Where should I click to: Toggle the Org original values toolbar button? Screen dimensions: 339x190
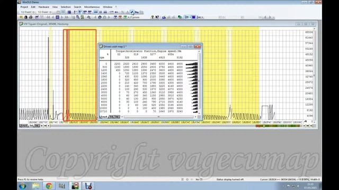tap(137, 12)
